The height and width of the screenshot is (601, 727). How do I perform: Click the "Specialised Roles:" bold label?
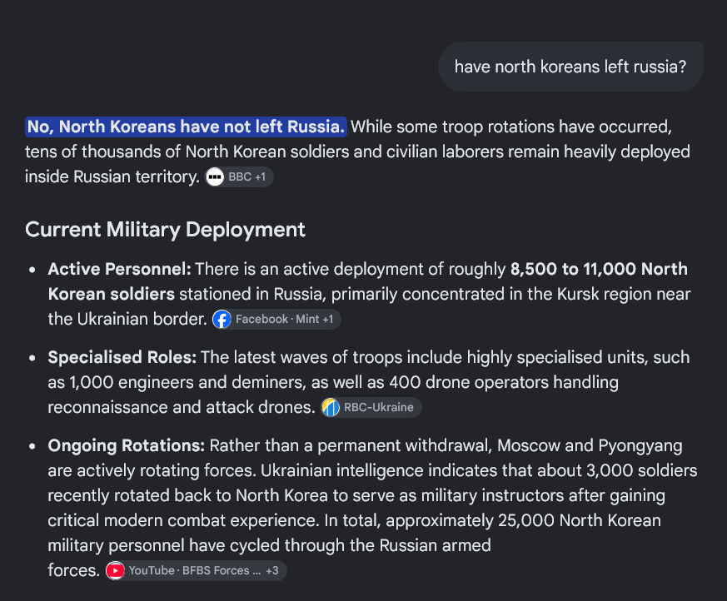coord(122,357)
